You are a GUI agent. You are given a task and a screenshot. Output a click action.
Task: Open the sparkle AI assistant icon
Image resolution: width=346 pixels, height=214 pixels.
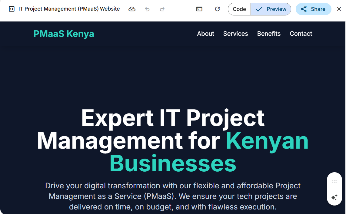(x=334, y=197)
